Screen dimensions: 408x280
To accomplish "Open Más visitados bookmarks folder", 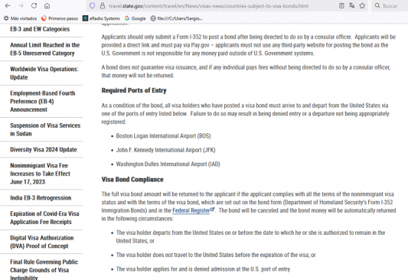I will 21,18.
